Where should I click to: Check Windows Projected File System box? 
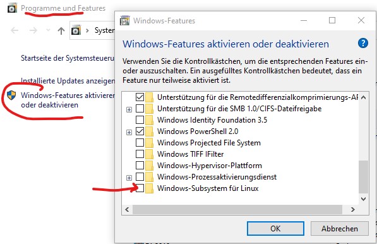tap(140, 142)
